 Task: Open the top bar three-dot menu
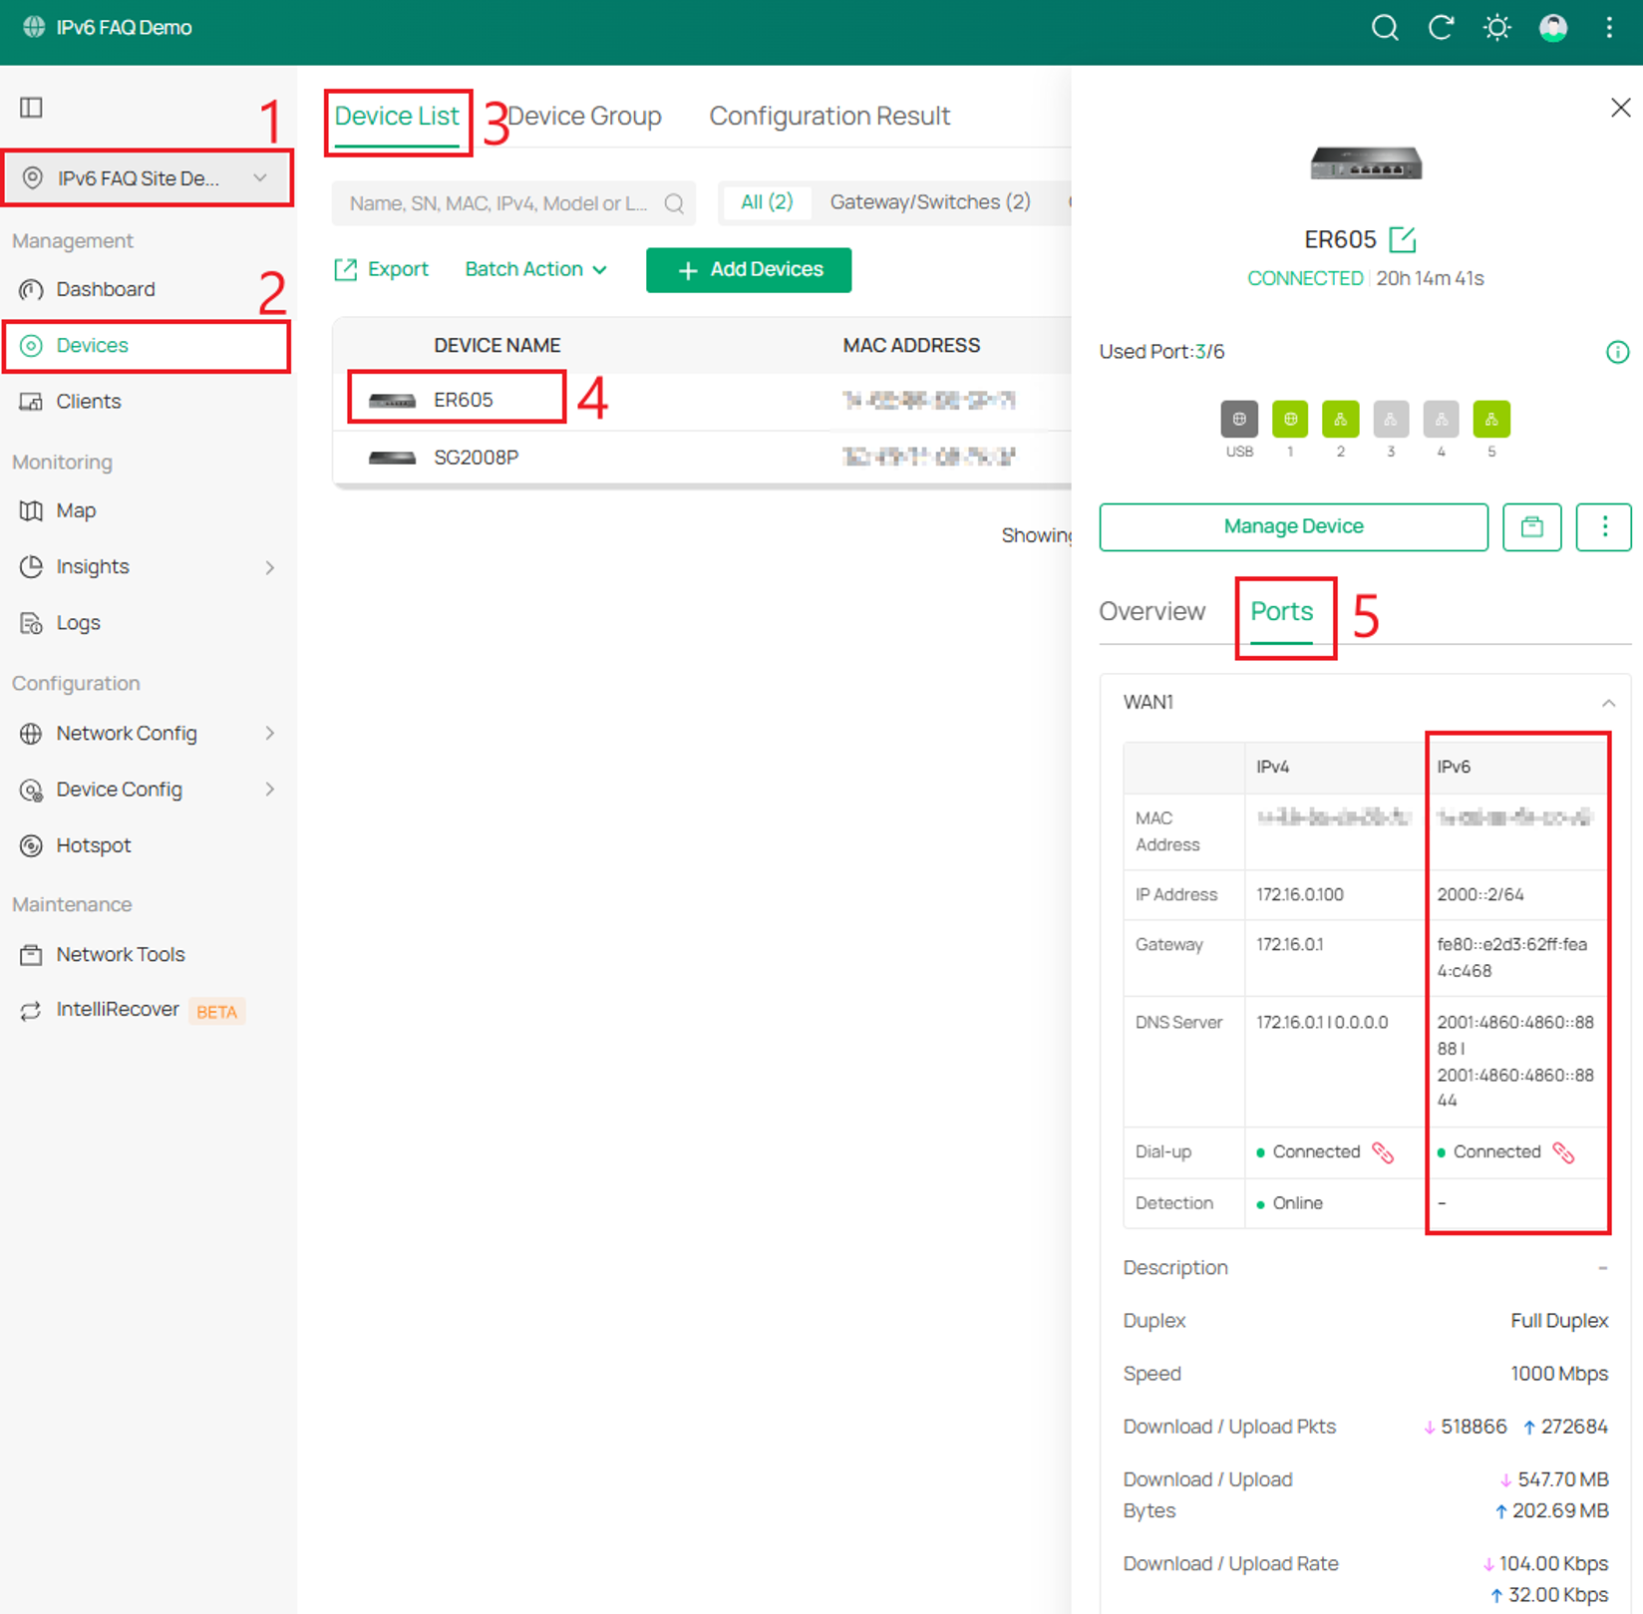tap(1609, 28)
